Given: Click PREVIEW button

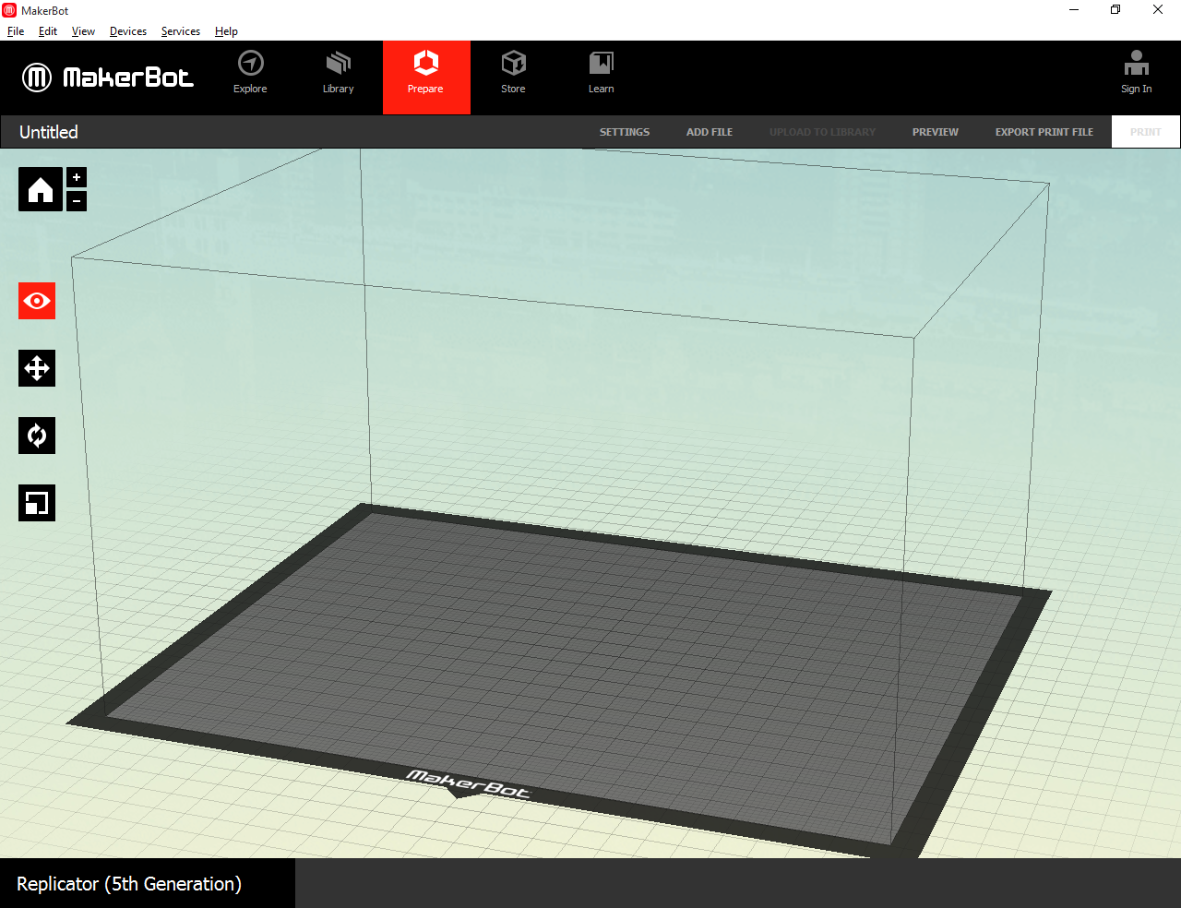Looking at the screenshot, I should tap(936, 132).
